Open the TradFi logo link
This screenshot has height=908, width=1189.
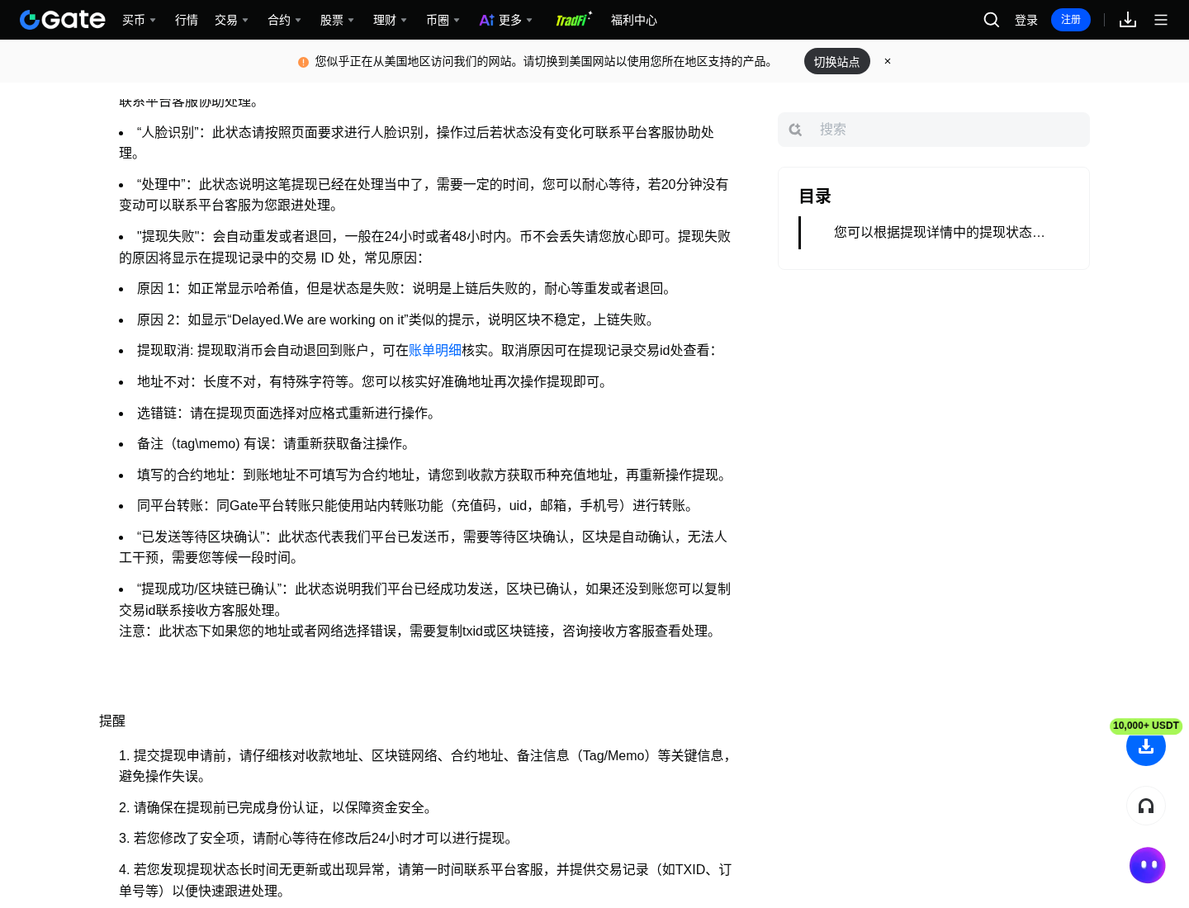(574, 20)
